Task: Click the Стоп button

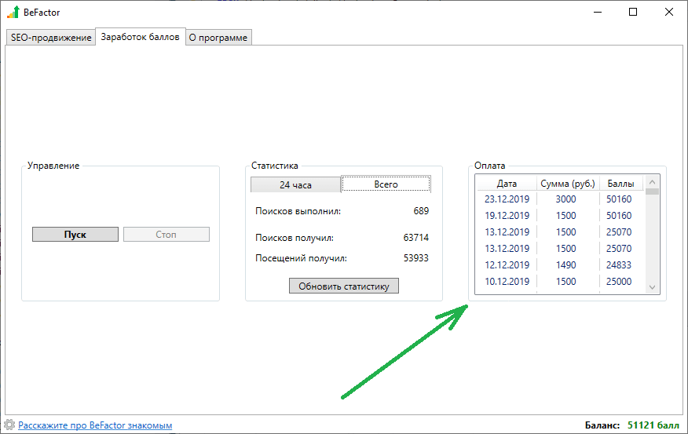Action: (x=166, y=234)
